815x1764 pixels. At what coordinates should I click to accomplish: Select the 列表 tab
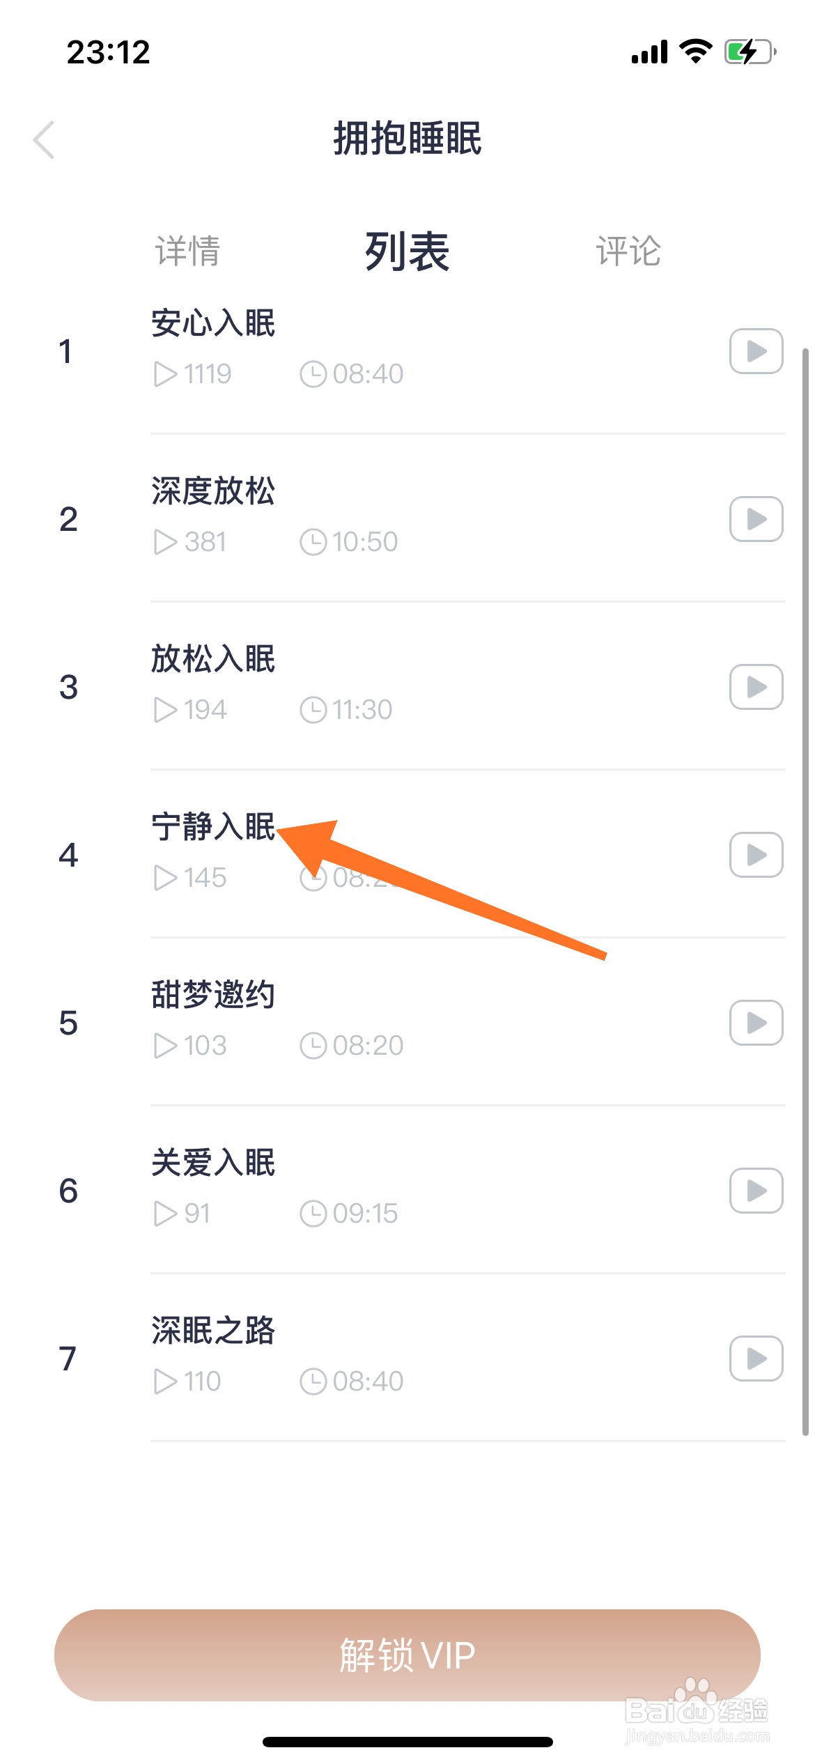pyautogui.click(x=407, y=251)
